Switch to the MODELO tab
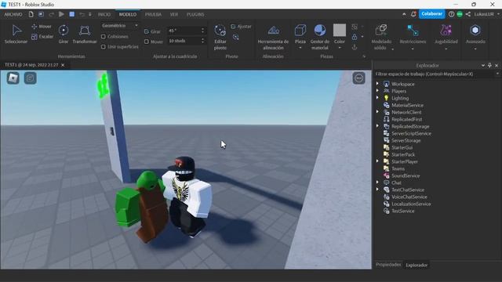 [x=128, y=14]
